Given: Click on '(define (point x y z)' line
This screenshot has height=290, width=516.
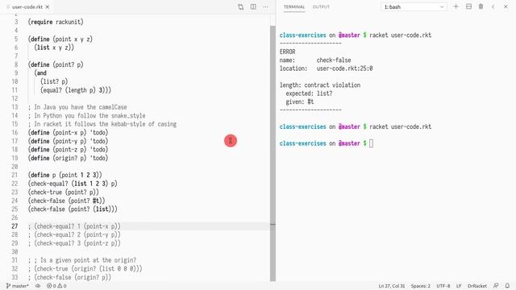Looking at the screenshot, I should tap(60, 39).
